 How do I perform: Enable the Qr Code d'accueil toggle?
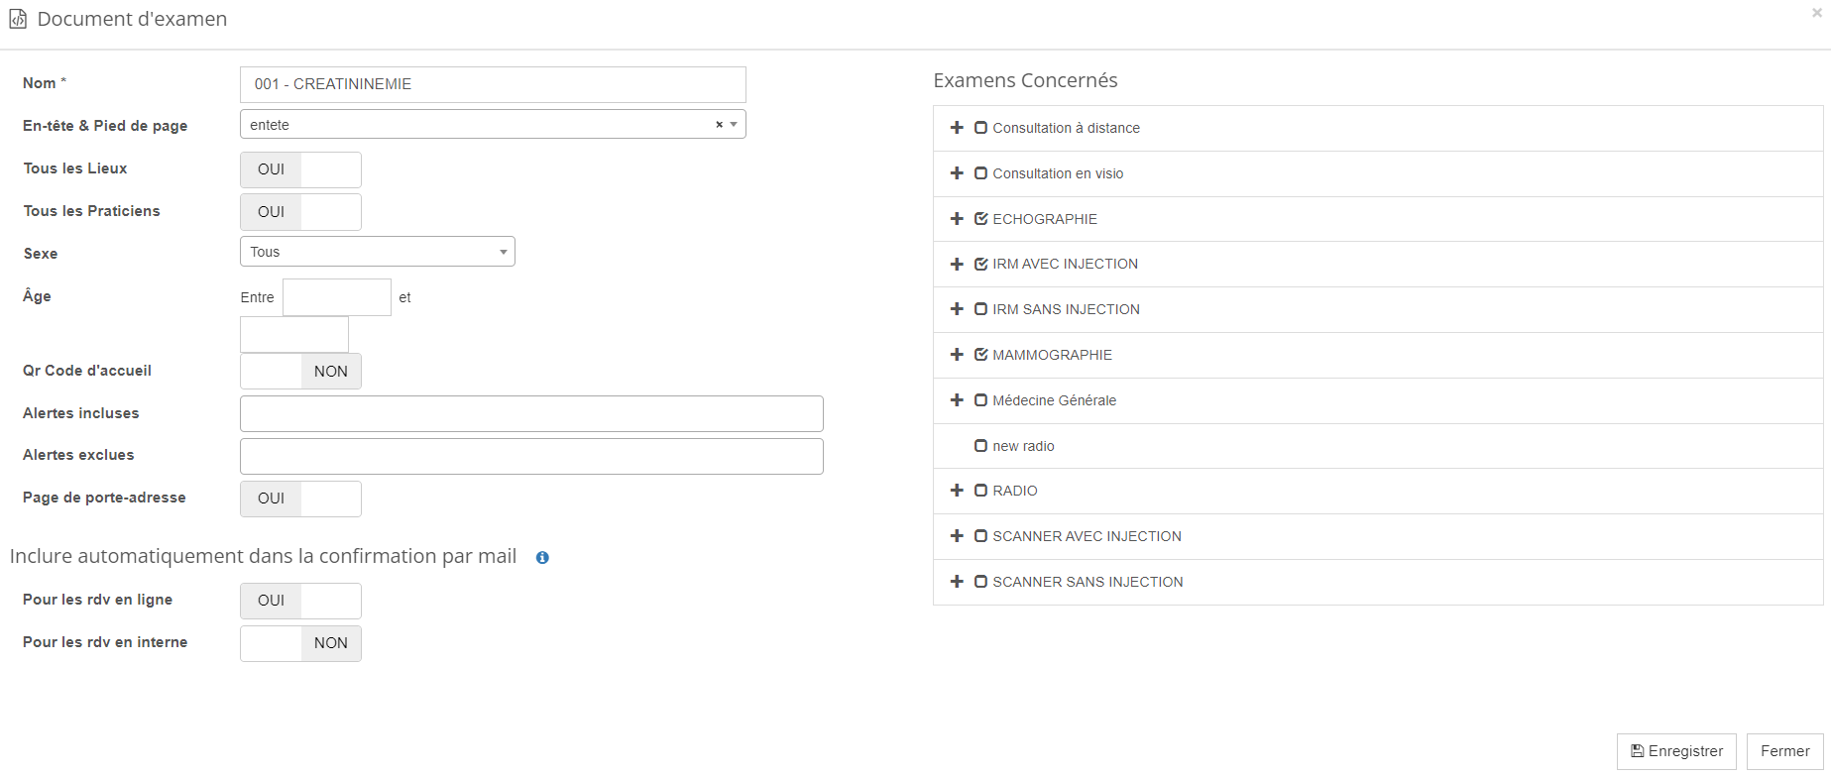[x=300, y=372]
